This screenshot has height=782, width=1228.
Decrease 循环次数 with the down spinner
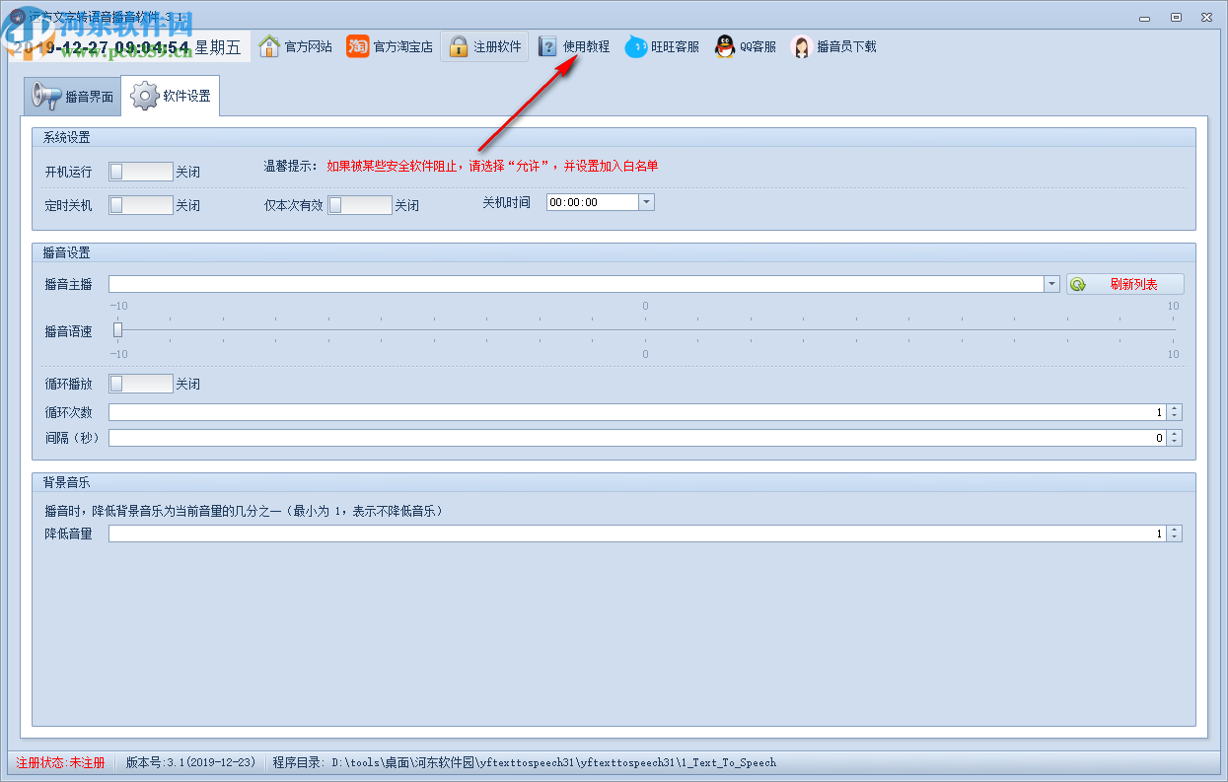[x=1174, y=417]
